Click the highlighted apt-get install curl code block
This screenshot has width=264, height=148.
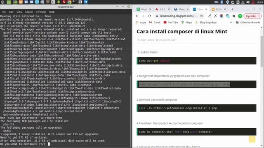(x=196, y=84)
